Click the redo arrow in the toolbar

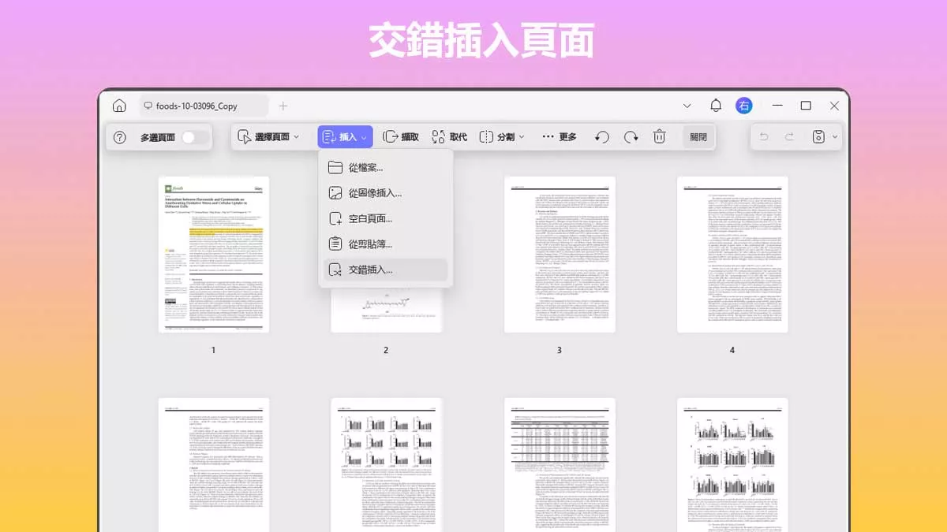click(631, 136)
